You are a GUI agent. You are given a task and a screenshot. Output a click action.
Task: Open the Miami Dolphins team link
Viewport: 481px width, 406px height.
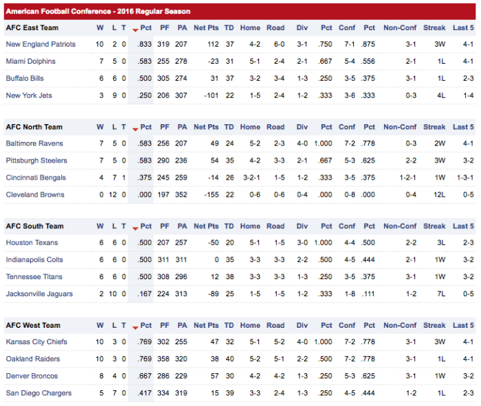click(x=31, y=61)
